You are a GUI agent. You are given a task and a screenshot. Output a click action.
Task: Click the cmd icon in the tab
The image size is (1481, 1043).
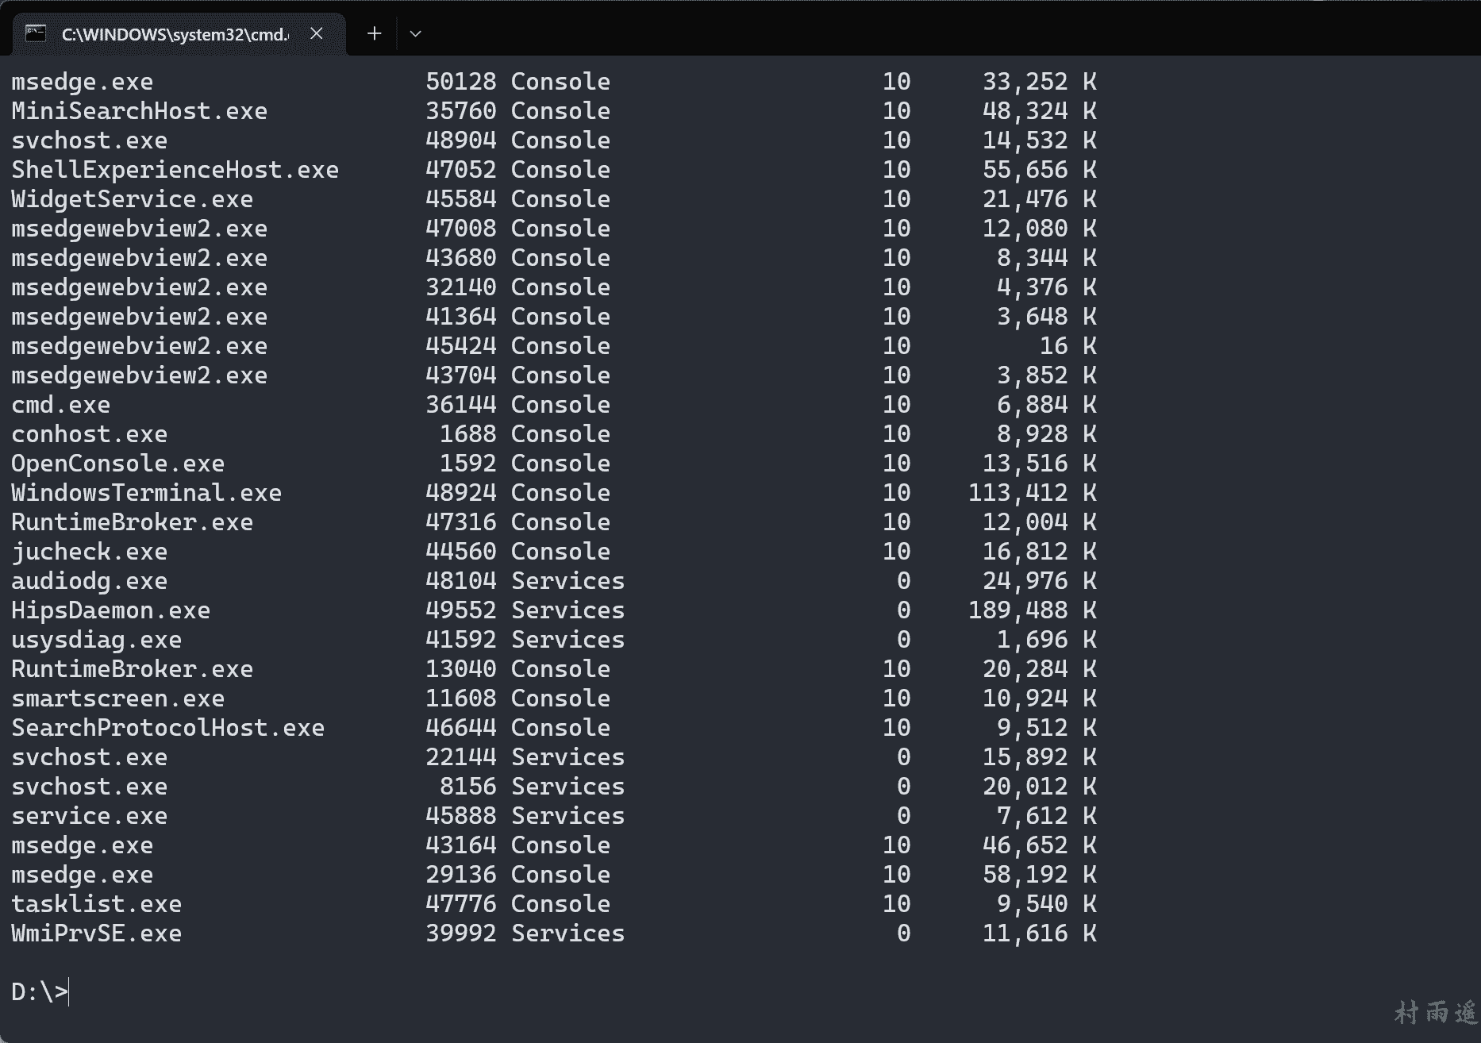click(x=36, y=33)
